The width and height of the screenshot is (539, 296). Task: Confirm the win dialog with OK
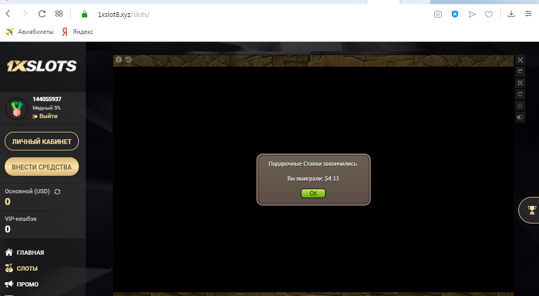313,193
